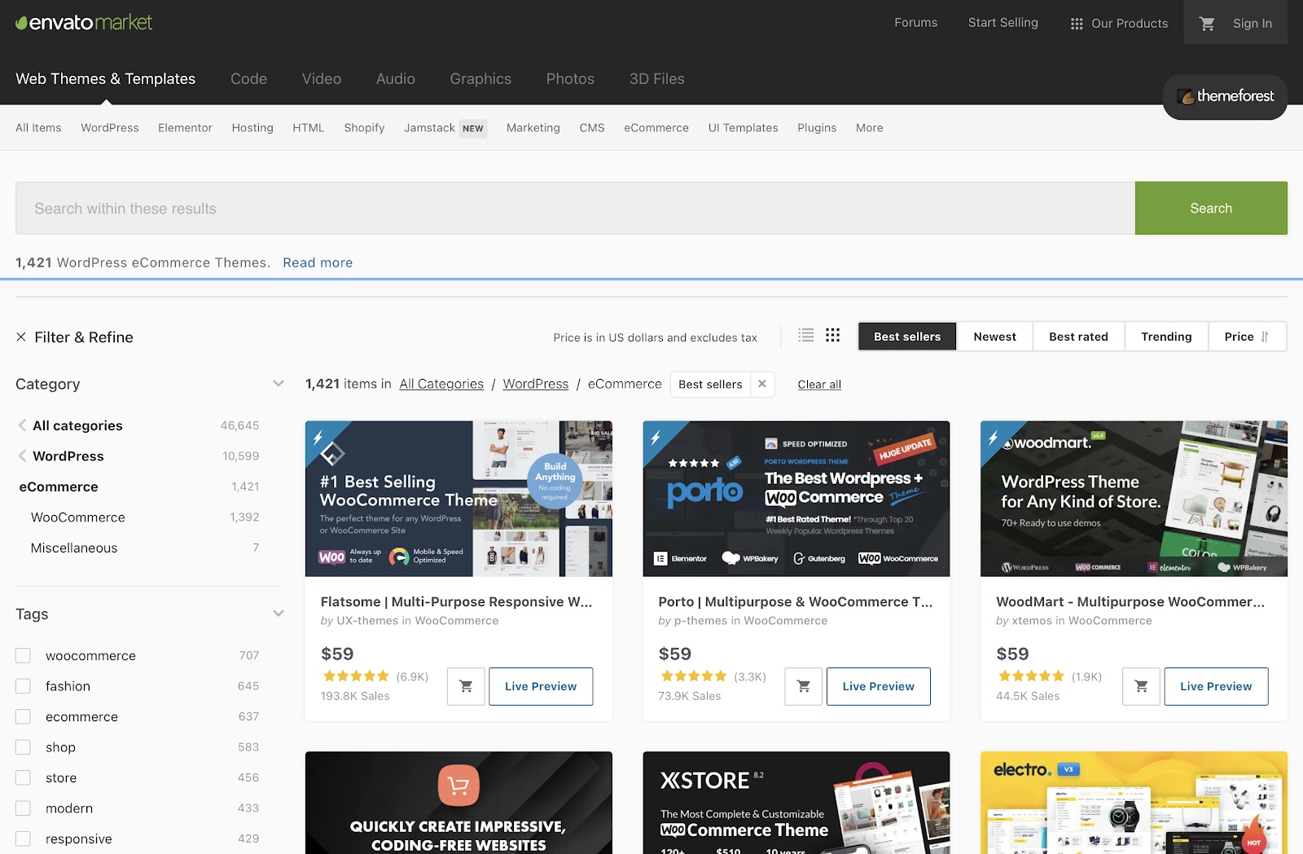This screenshot has height=854, width=1303.
Task: Open Live Preview for Porto
Action: click(879, 686)
